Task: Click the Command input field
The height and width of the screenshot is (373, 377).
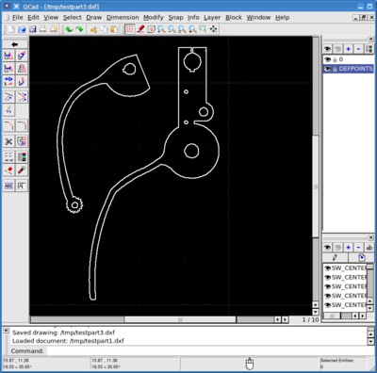Action: (205, 351)
